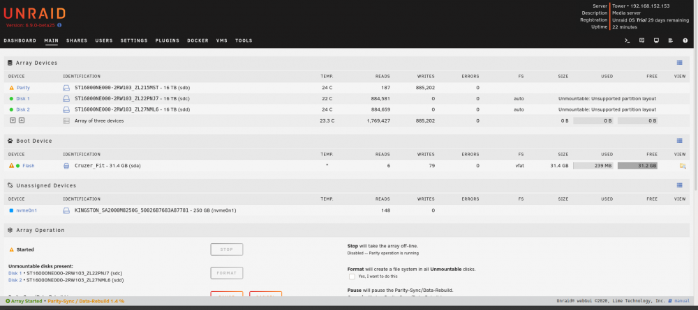The height and width of the screenshot is (310, 698).
Task: Open the Shares menu
Action: click(x=77, y=40)
